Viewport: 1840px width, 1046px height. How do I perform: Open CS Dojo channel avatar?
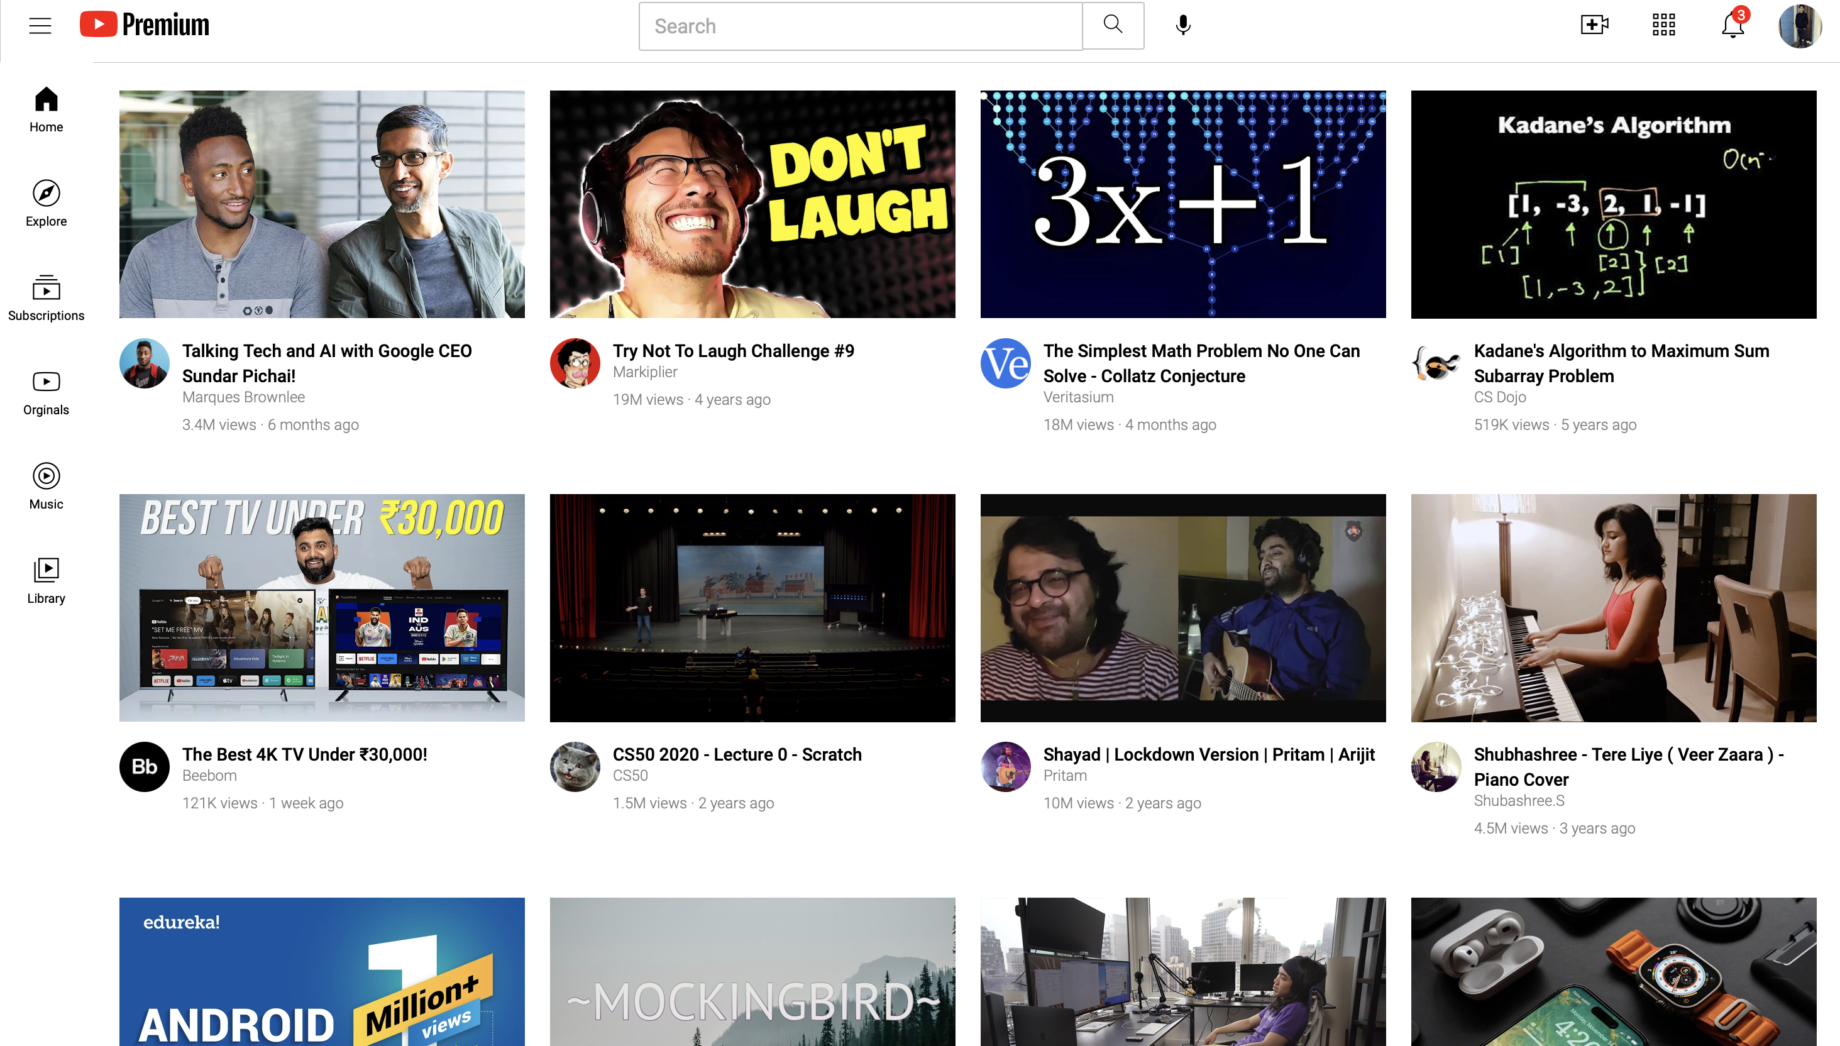click(1436, 363)
